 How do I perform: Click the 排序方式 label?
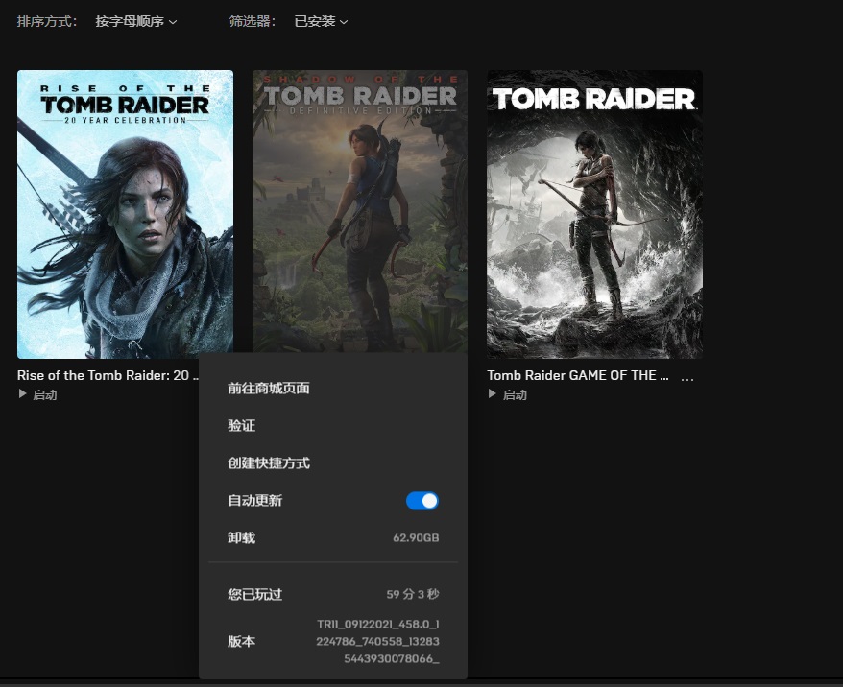(x=47, y=21)
